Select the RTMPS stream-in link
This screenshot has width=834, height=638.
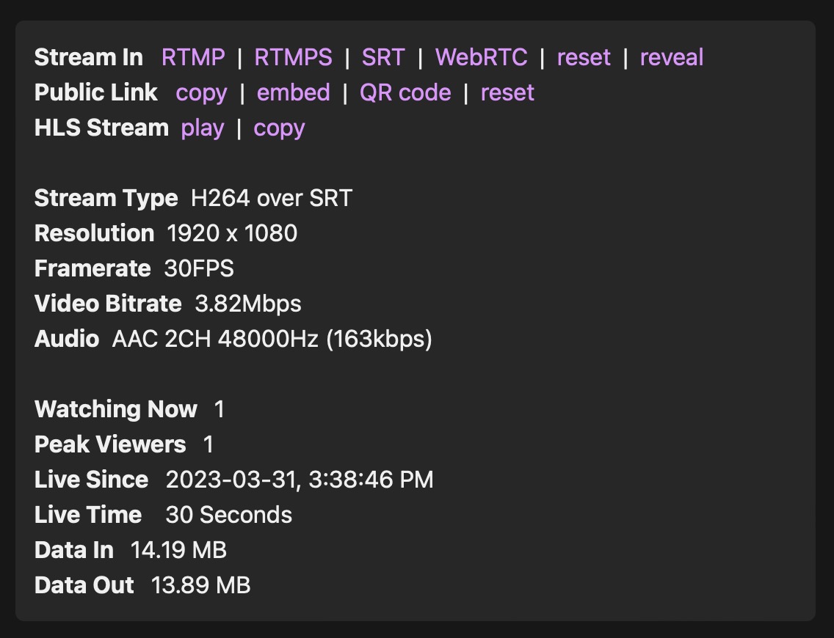(x=293, y=58)
